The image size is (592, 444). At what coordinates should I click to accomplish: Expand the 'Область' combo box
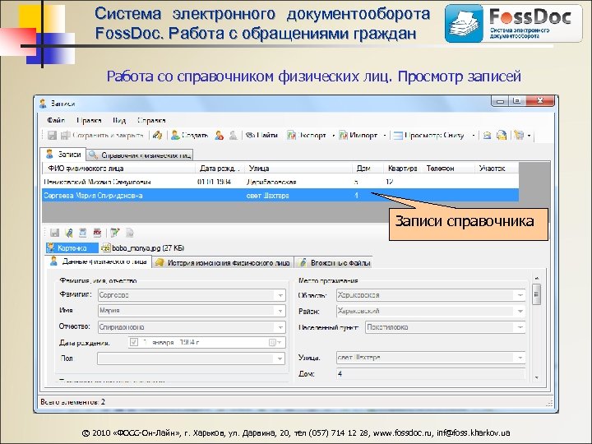[520, 295]
